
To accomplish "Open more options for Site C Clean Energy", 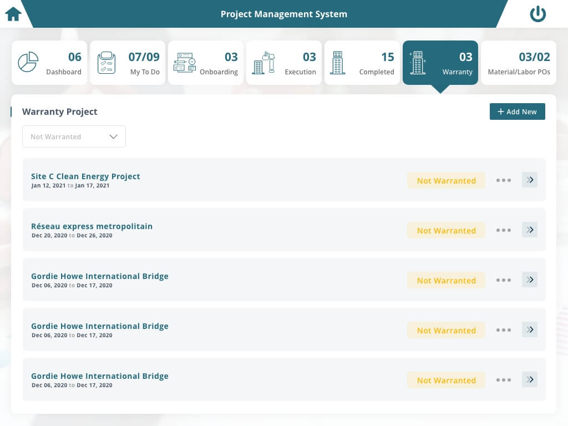I will tap(504, 180).
